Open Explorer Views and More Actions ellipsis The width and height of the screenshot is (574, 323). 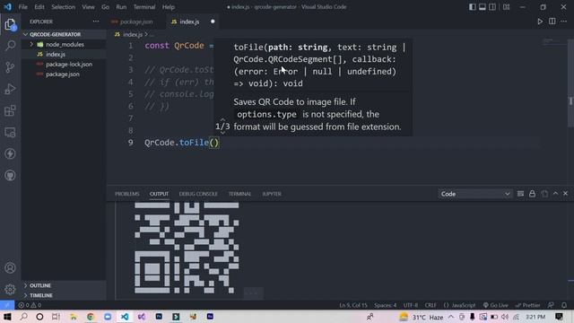96,22
